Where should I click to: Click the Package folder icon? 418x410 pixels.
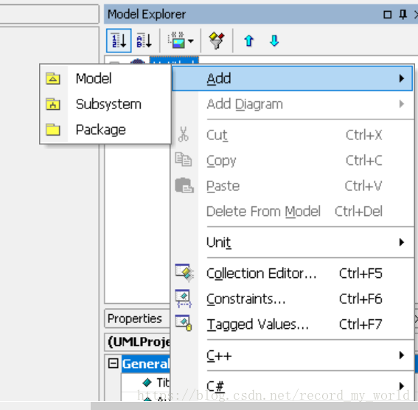(53, 130)
